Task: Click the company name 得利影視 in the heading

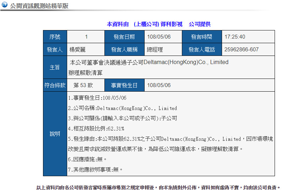Action: [x=171, y=24]
